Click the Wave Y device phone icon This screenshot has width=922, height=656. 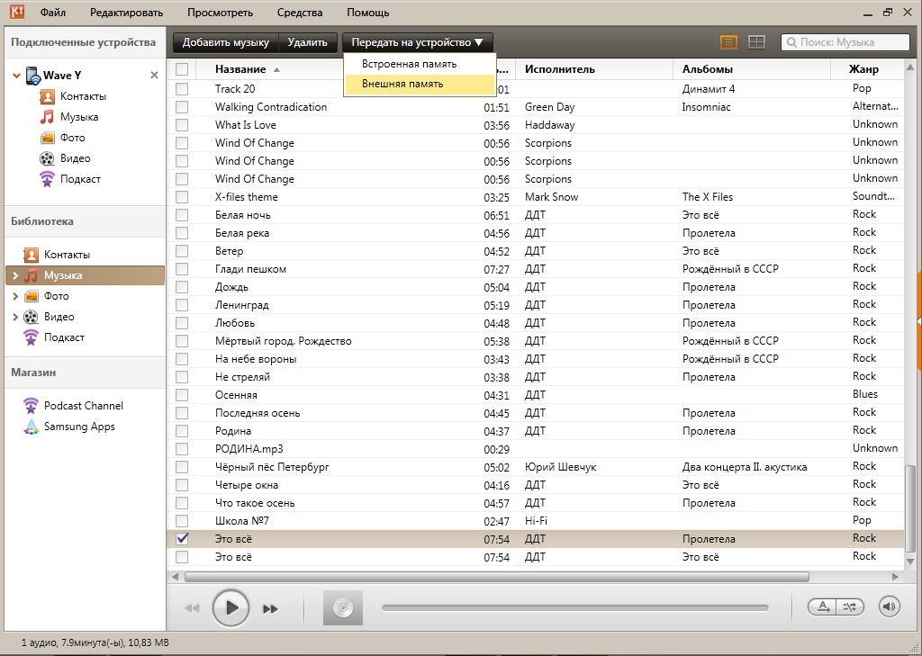33,76
